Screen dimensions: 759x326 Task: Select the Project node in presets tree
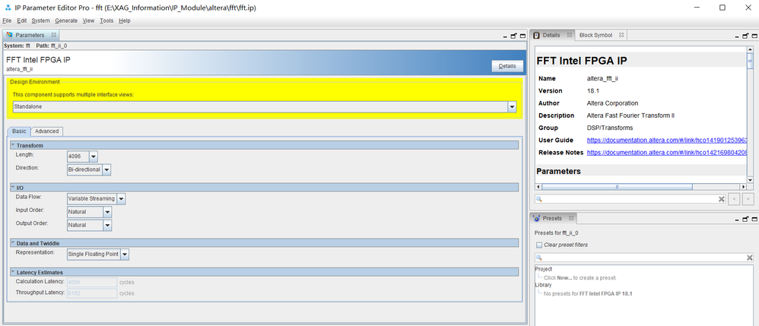pyautogui.click(x=543, y=269)
